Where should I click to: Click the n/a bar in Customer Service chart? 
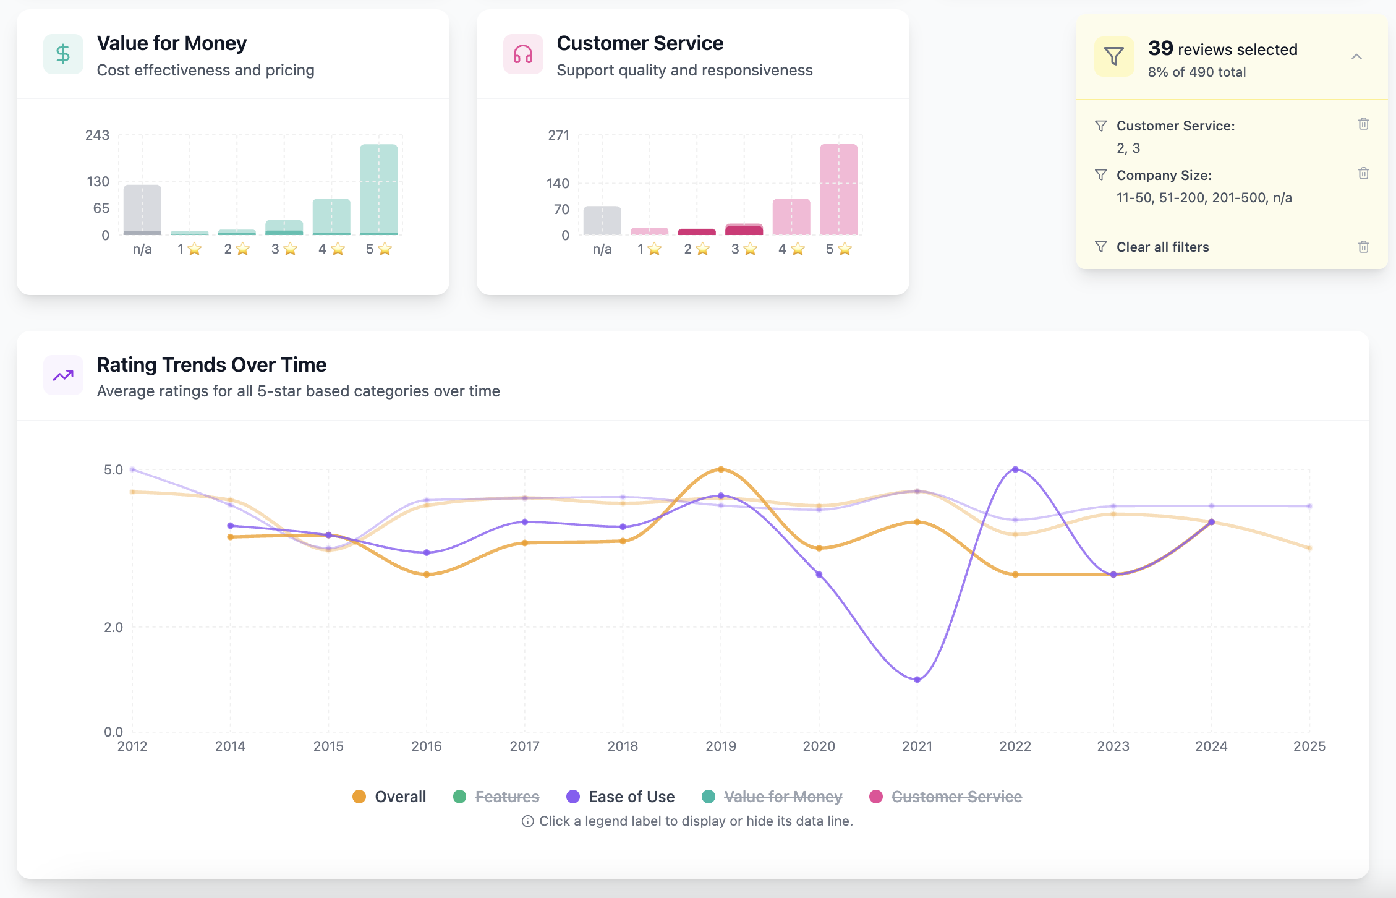coord(602,220)
